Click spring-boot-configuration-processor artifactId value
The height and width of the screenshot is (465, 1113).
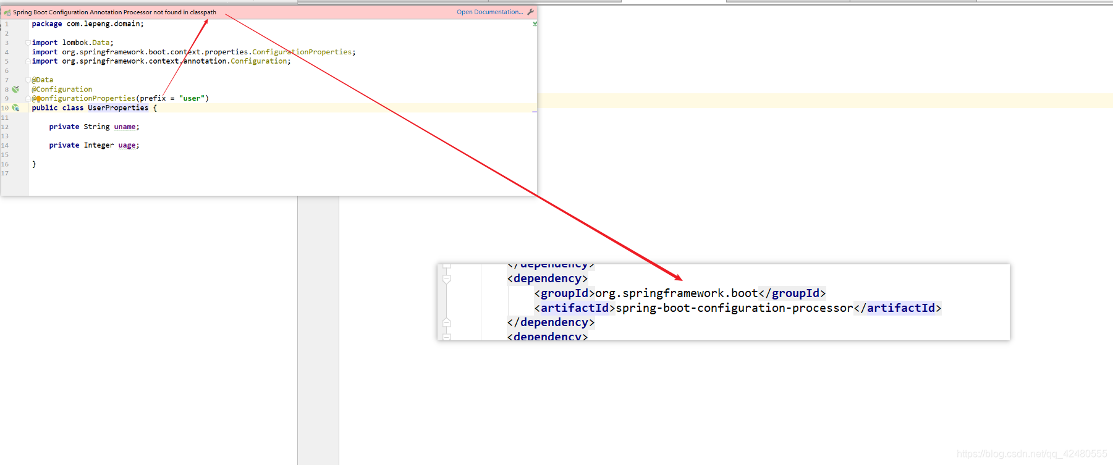coord(734,308)
